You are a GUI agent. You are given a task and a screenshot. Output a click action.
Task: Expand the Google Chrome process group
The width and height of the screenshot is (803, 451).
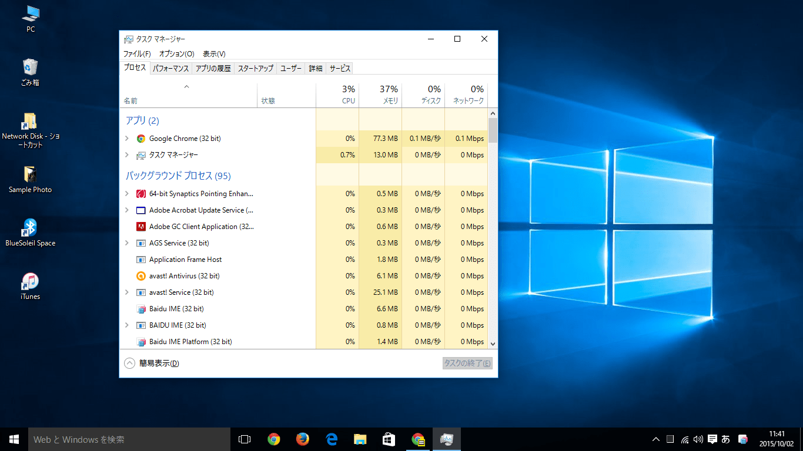pos(127,139)
